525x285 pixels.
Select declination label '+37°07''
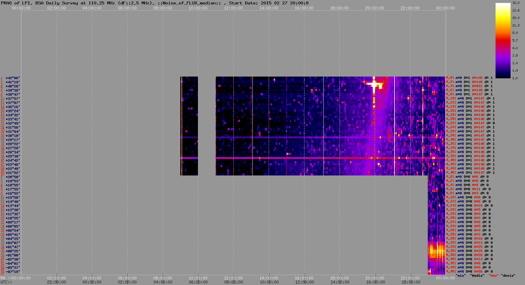tap(13, 103)
